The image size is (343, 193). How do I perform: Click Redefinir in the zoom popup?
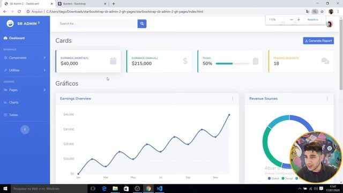313,20
